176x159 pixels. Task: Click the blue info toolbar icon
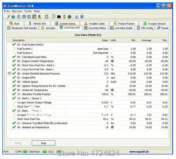77,16
